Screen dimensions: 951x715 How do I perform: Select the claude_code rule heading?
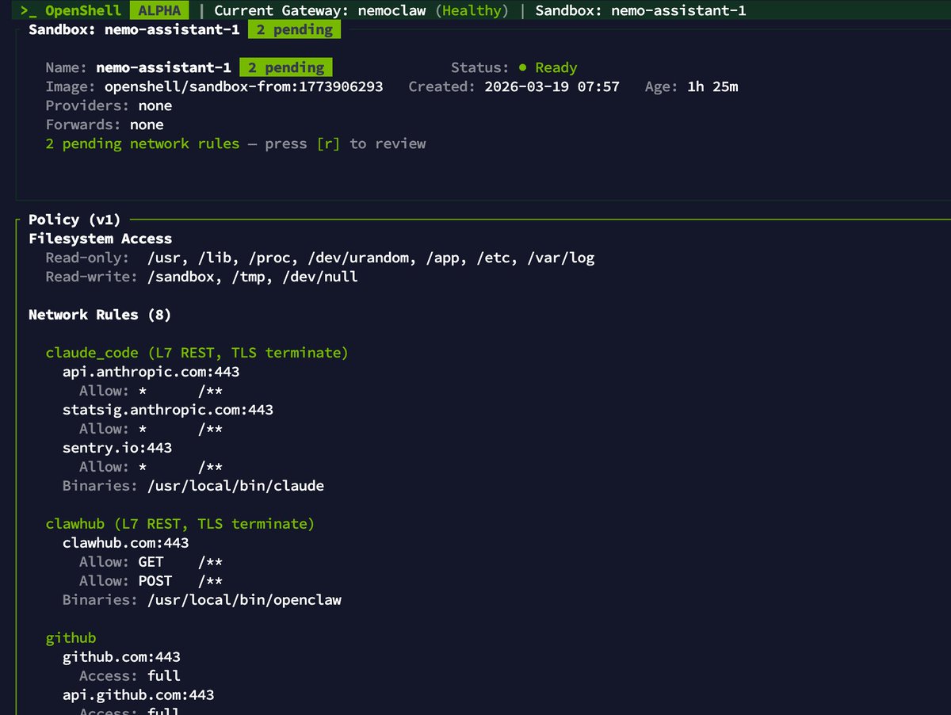click(x=197, y=353)
